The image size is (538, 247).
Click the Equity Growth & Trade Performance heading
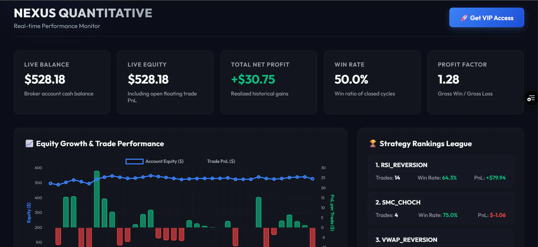click(x=100, y=144)
